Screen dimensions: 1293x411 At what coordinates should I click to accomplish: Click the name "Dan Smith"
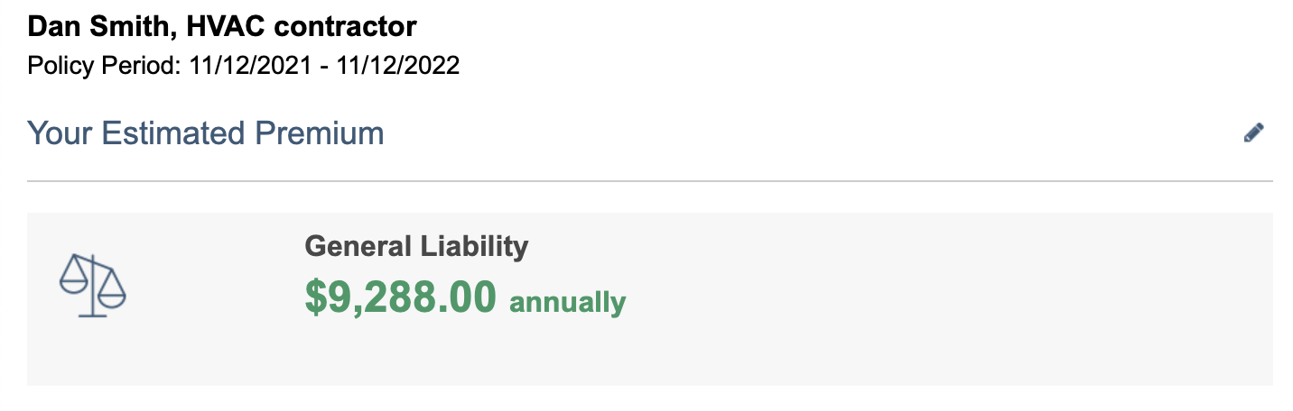pos(97,26)
